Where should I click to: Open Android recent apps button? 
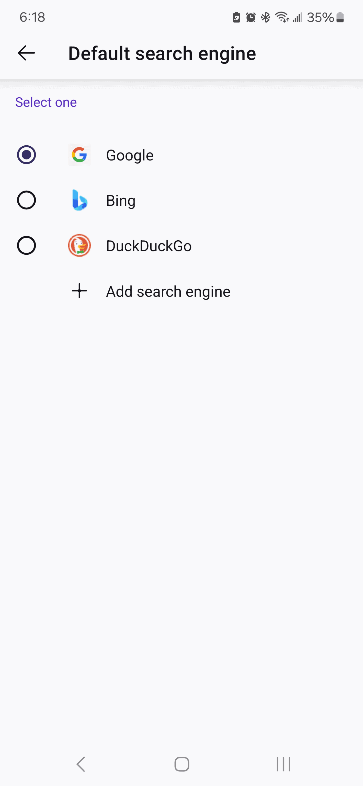coord(283,764)
